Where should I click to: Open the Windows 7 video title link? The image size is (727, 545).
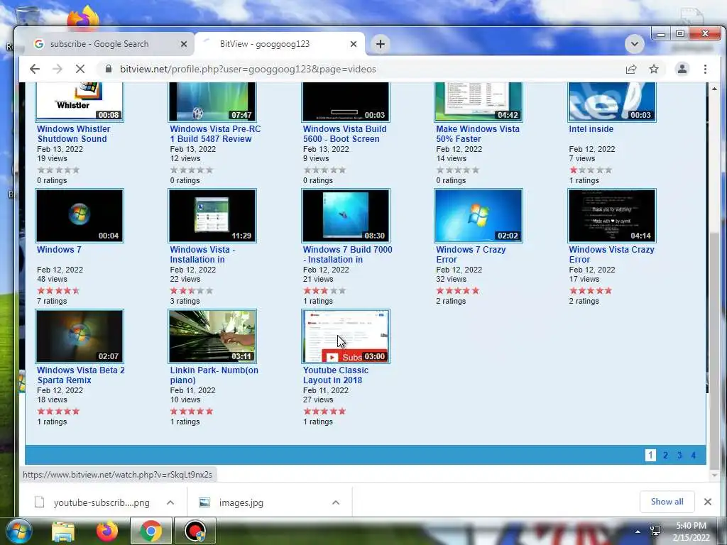[59, 249]
